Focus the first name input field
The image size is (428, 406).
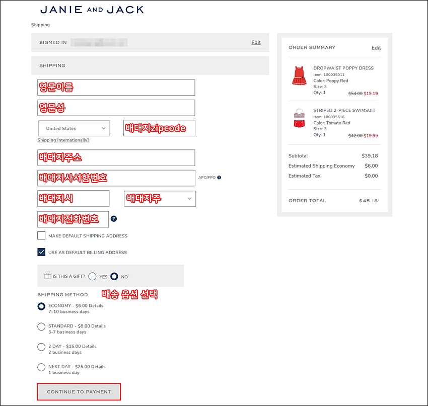tap(116, 88)
